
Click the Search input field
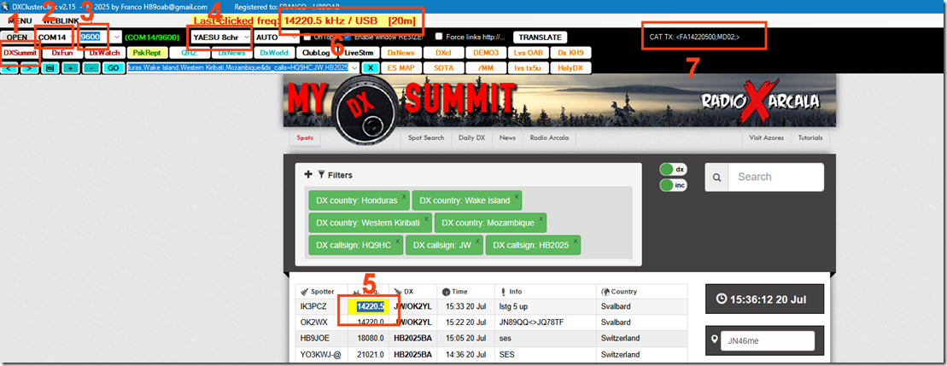(776, 177)
